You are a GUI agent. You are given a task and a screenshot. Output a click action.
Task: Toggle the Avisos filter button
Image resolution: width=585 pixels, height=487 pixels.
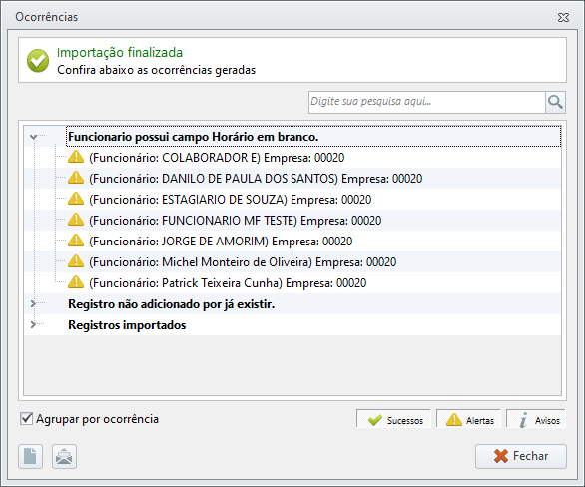click(x=536, y=419)
